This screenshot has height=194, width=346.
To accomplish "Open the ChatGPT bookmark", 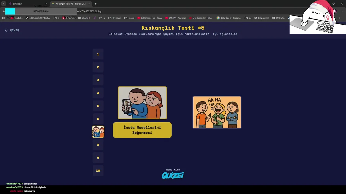I will 84,18.
